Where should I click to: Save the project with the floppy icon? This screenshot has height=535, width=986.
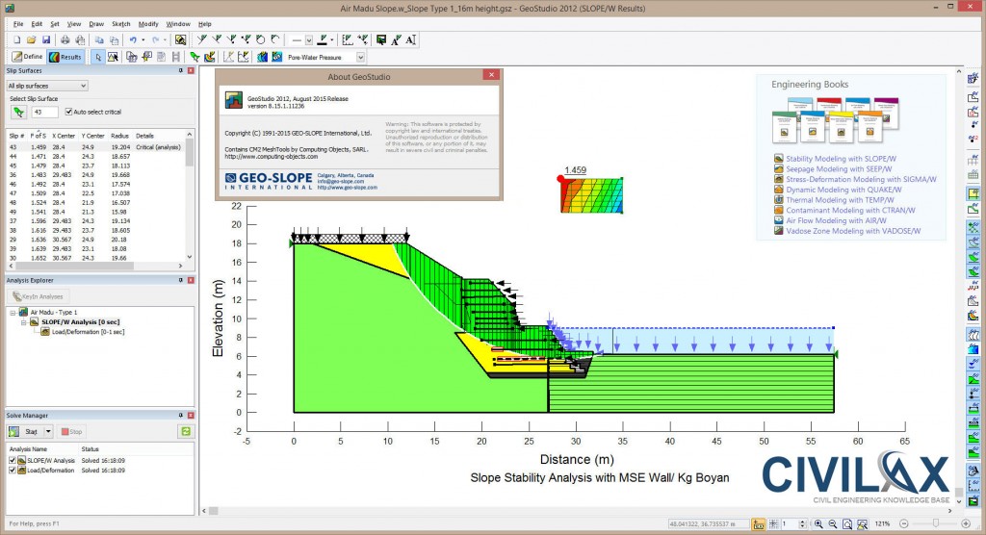[x=46, y=39]
